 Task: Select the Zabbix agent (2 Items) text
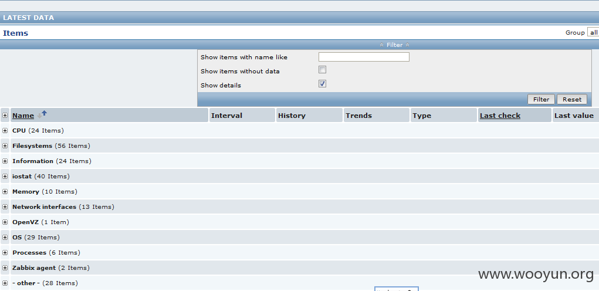(x=51, y=268)
